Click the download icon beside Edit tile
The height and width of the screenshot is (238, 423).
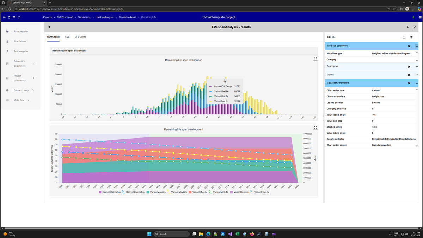tap(404, 37)
